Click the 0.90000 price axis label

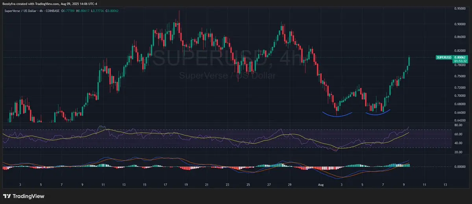point(460,25)
